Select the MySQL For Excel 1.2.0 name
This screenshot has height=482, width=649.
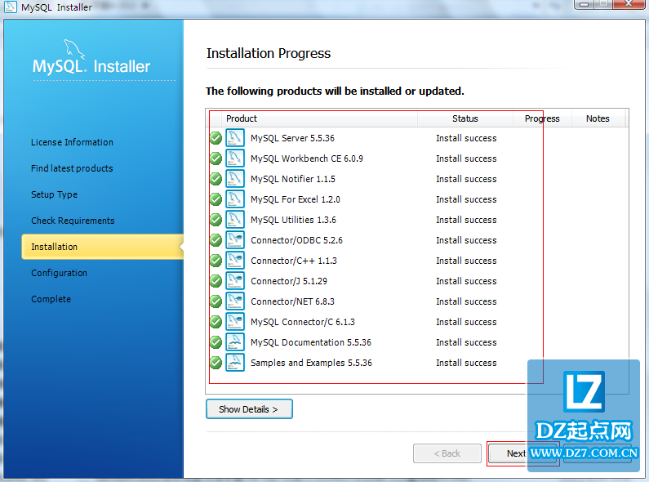[296, 199]
